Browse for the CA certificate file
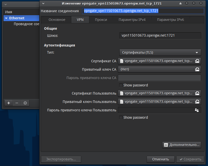The width and height of the screenshot is (208, 166). point(197,61)
